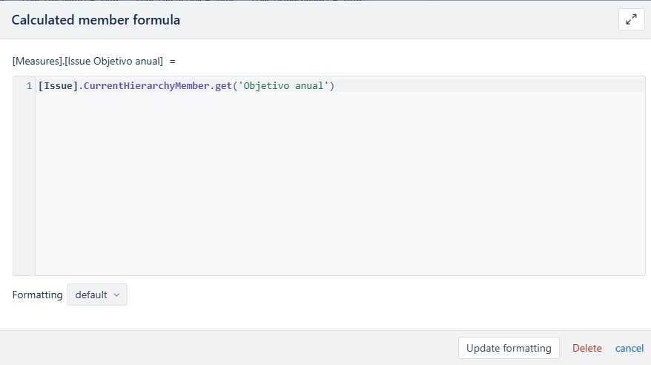
Task: Click empty area of code editor
Action: [x=340, y=182]
